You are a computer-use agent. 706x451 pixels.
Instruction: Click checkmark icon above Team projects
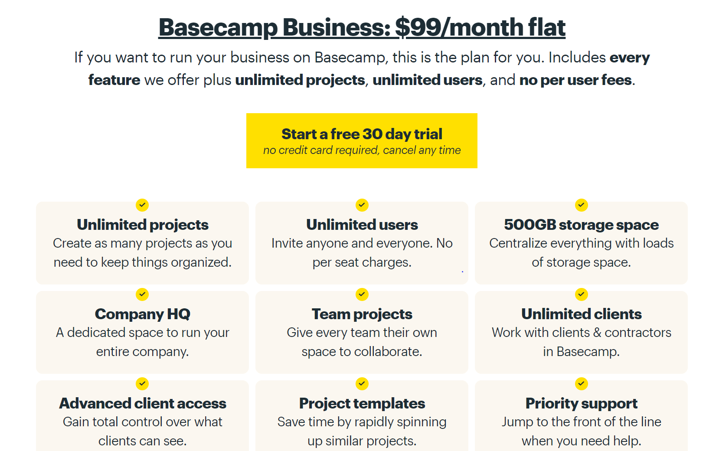click(x=362, y=294)
